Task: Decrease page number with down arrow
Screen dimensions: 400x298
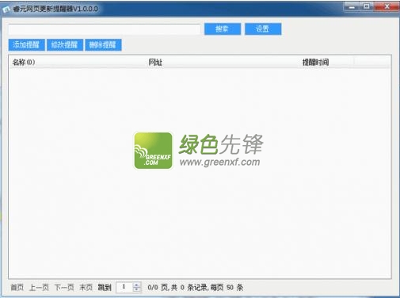Action: 136,289
